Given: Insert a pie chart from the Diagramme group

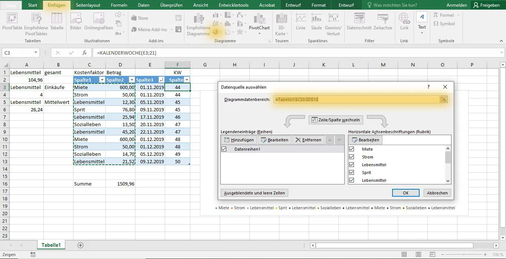Looking at the screenshot, I should click(x=215, y=32).
